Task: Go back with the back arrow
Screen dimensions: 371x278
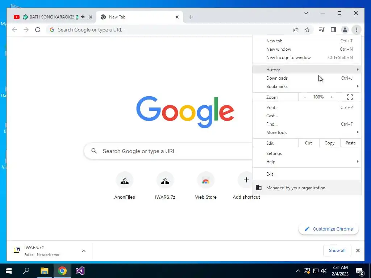Action: pyautogui.click(x=14, y=30)
